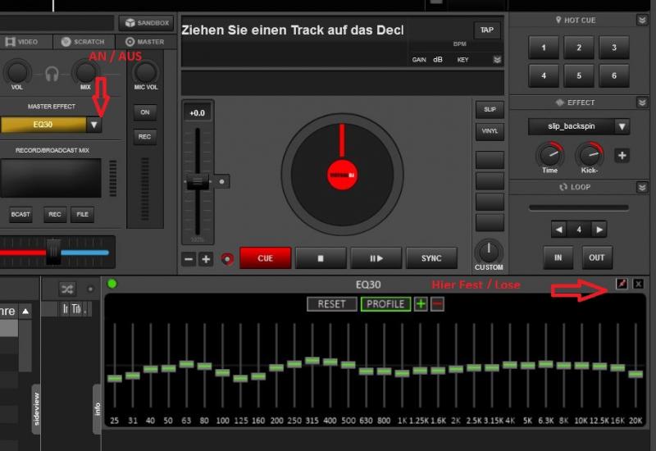Click the FILE button
The width and height of the screenshot is (656, 451).
tap(83, 214)
